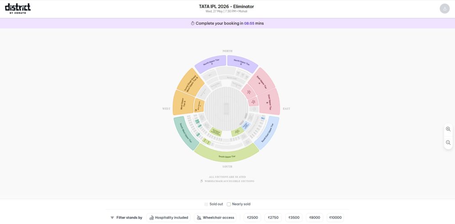Image resolution: width=455 pixels, height=224 pixels.
Task: Choose the East Upper Tier B stand
Action: pos(270,101)
